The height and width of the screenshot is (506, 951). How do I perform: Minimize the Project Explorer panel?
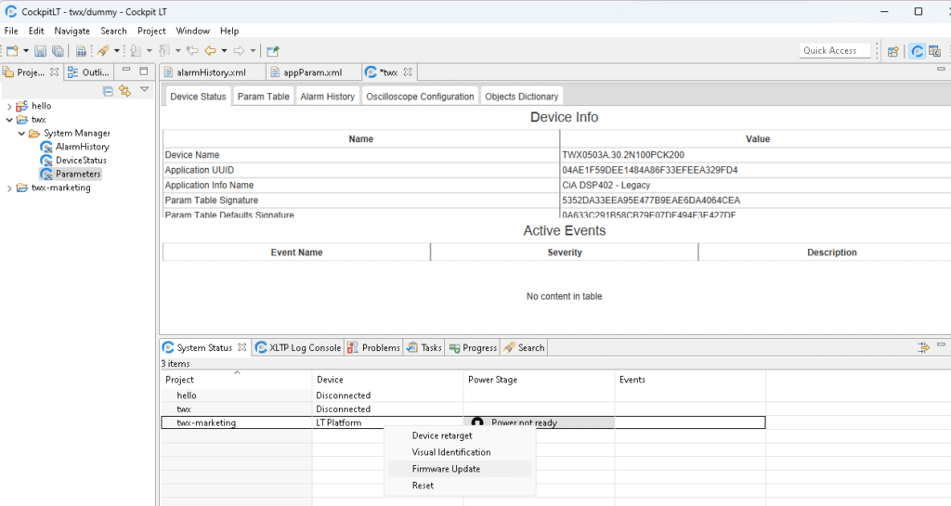(126, 71)
